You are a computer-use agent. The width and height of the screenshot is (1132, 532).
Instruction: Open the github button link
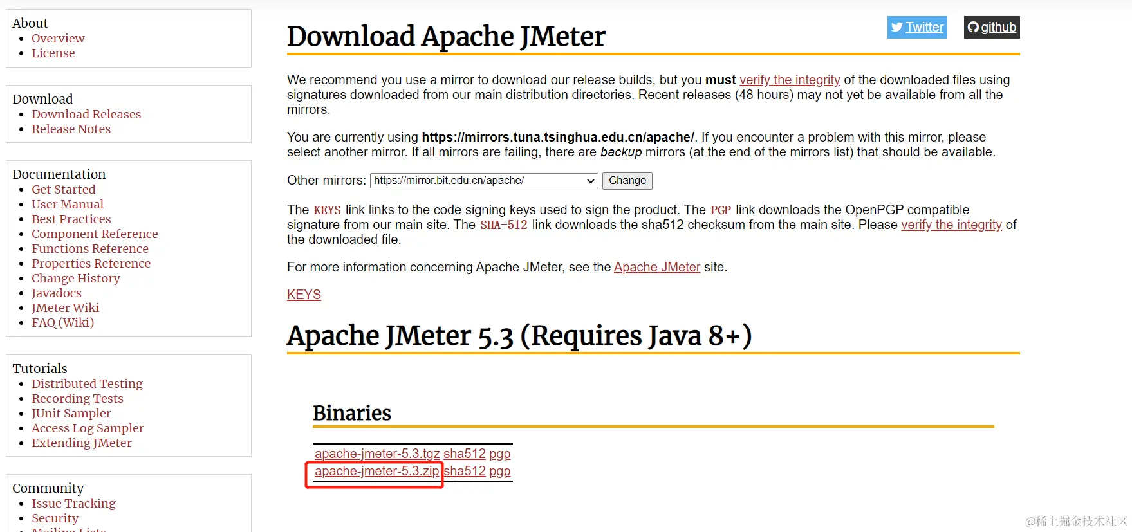point(992,27)
